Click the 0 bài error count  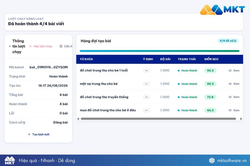(x=64, y=113)
